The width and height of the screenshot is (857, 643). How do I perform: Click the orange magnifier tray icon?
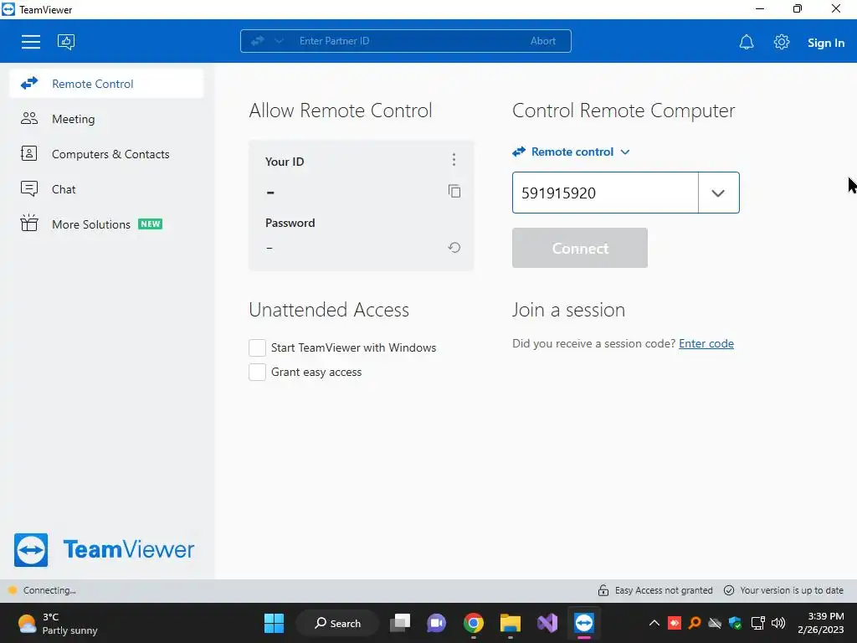pyautogui.click(x=695, y=623)
